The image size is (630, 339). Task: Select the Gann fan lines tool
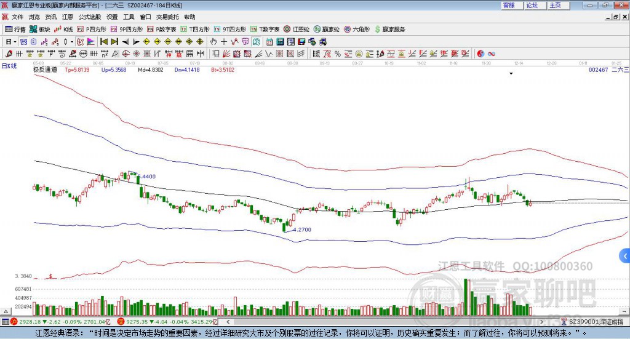[226, 54]
